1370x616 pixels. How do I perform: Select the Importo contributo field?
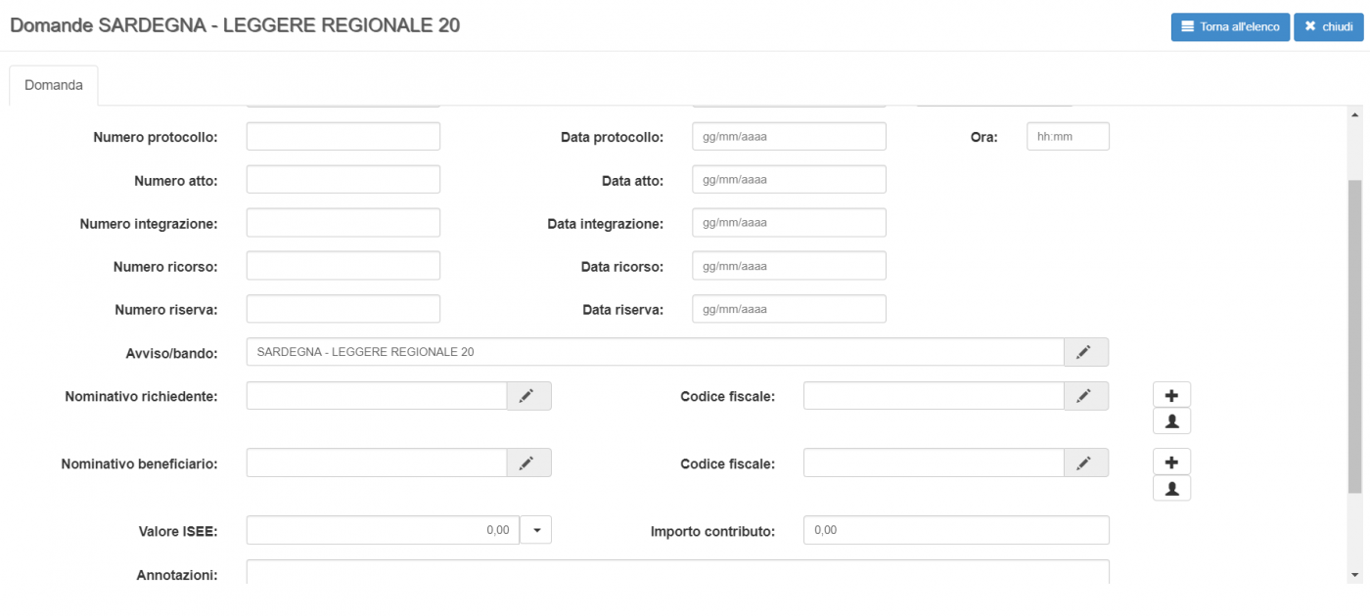[955, 530]
